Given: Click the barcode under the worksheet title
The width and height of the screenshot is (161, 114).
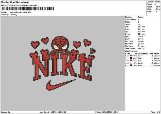Looking at the screenshot, I should [28, 9].
